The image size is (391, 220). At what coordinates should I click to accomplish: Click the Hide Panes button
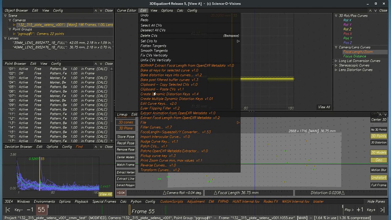376,202
